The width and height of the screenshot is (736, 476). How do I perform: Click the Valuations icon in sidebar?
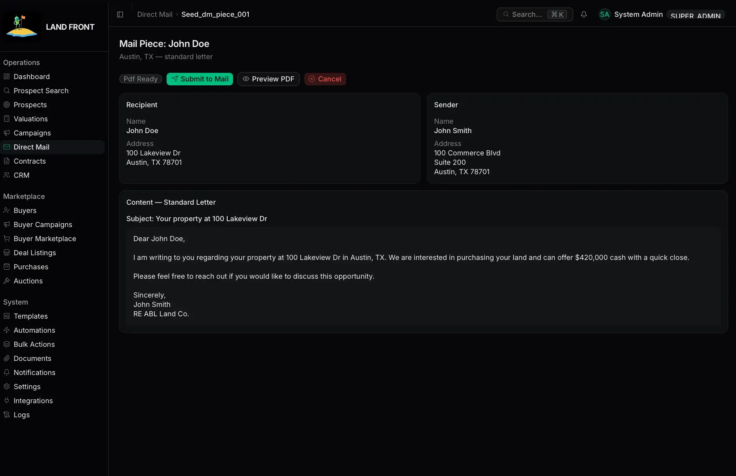7,119
